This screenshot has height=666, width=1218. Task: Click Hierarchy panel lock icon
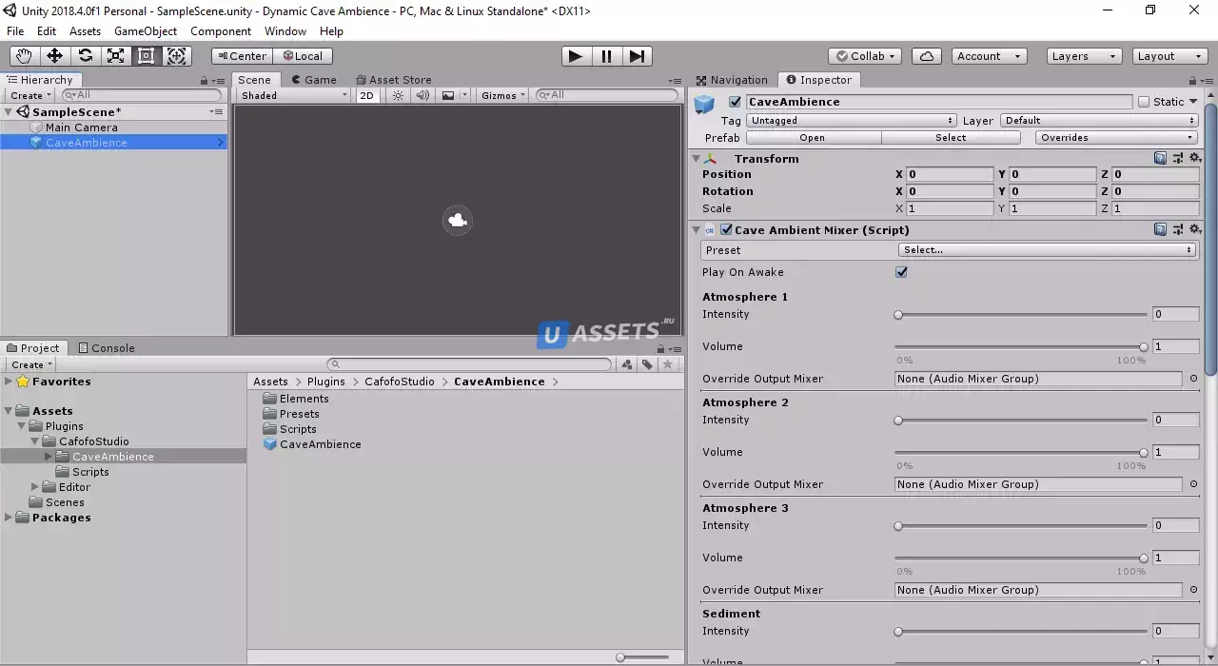coord(203,81)
